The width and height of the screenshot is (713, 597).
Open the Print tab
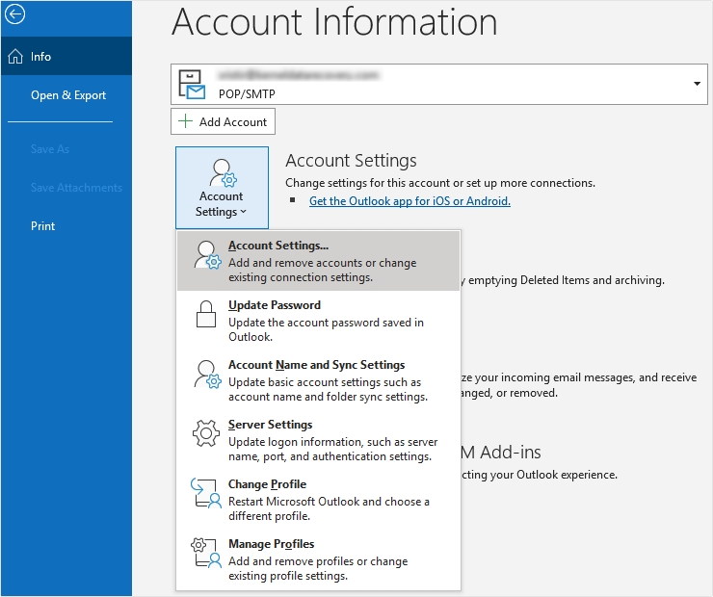[66, 226]
